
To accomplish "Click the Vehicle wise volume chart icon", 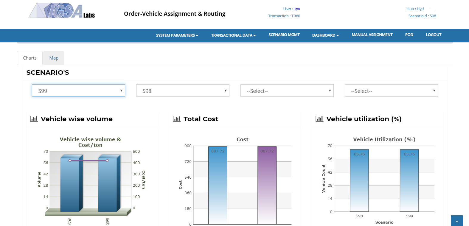I will pyautogui.click(x=34, y=119).
